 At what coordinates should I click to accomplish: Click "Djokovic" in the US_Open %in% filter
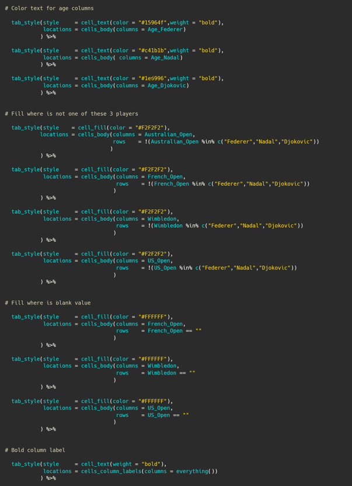pos(276,268)
